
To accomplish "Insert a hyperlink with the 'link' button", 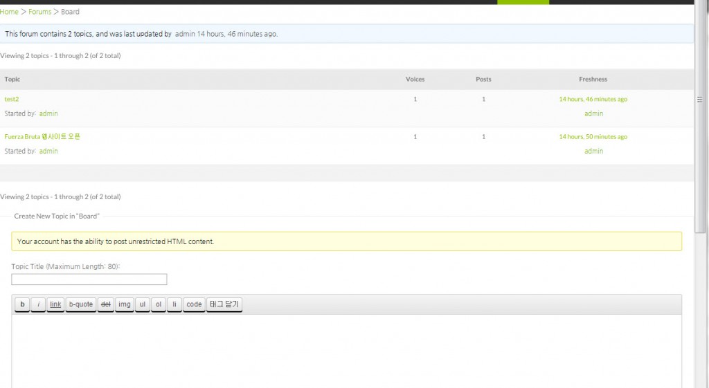I will tap(55, 304).
